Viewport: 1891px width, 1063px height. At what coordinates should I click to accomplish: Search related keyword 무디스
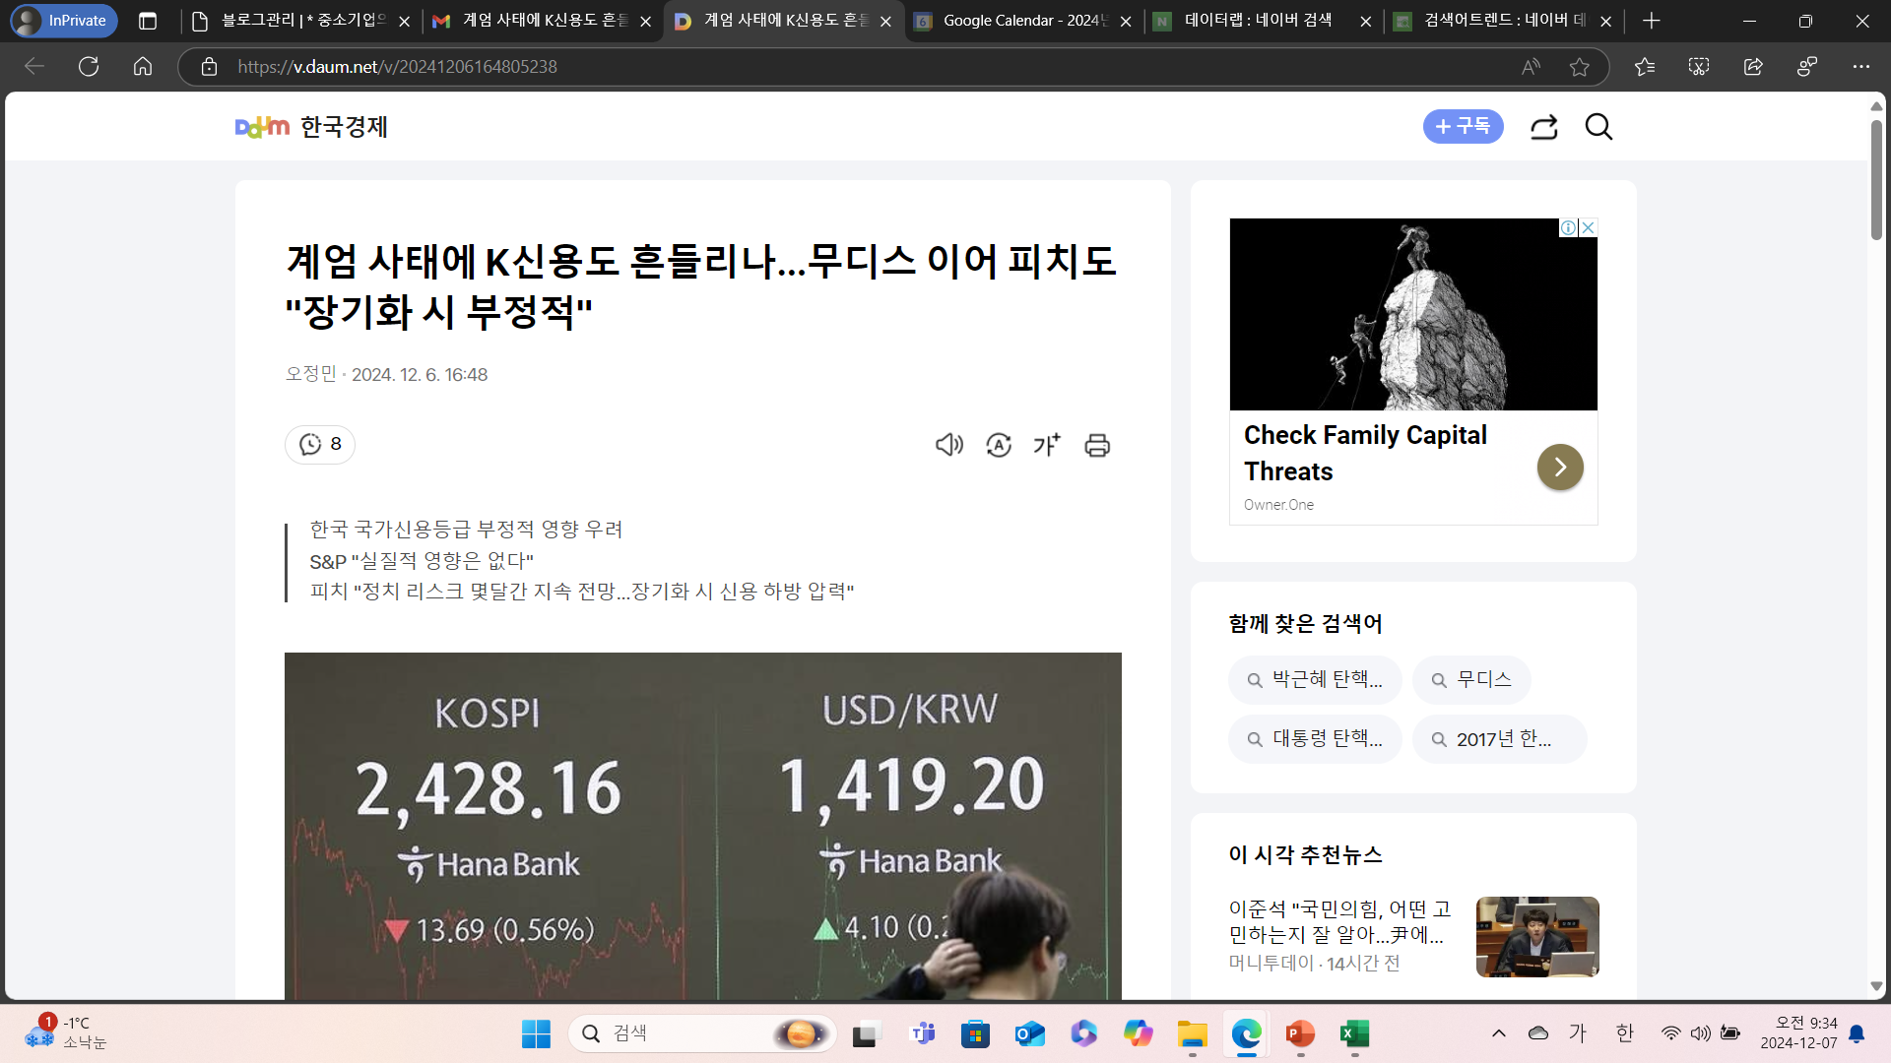click(1471, 680)
